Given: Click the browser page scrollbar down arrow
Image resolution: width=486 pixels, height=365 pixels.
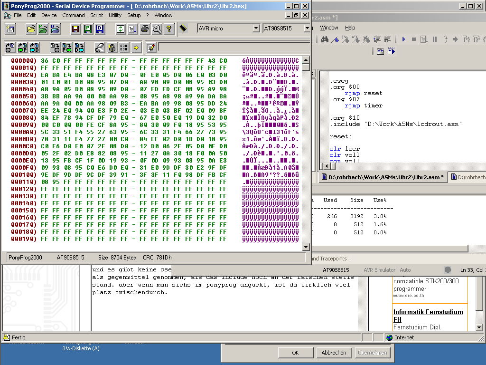Looking at the screenshot, I should pyautogui.click(x=479, y=327).
